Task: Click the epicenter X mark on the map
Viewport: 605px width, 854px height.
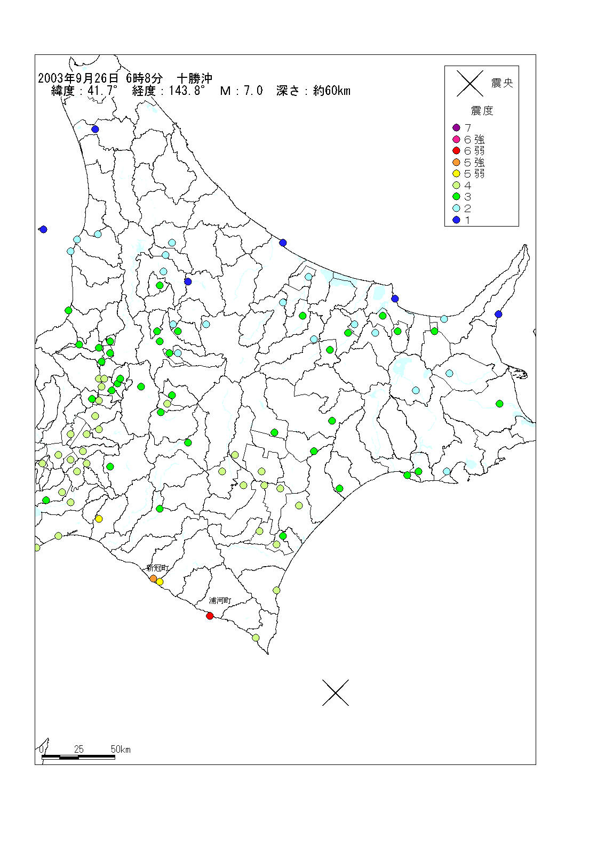Action: point(336,692)
